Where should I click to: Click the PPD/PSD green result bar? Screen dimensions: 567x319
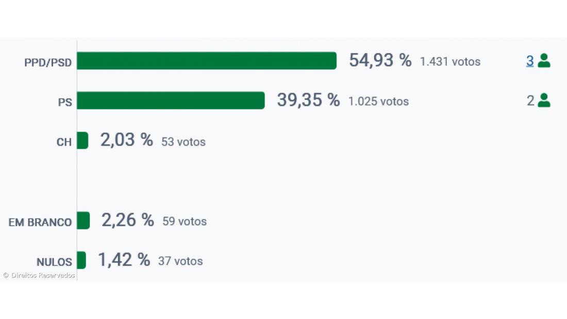(206, 61)
